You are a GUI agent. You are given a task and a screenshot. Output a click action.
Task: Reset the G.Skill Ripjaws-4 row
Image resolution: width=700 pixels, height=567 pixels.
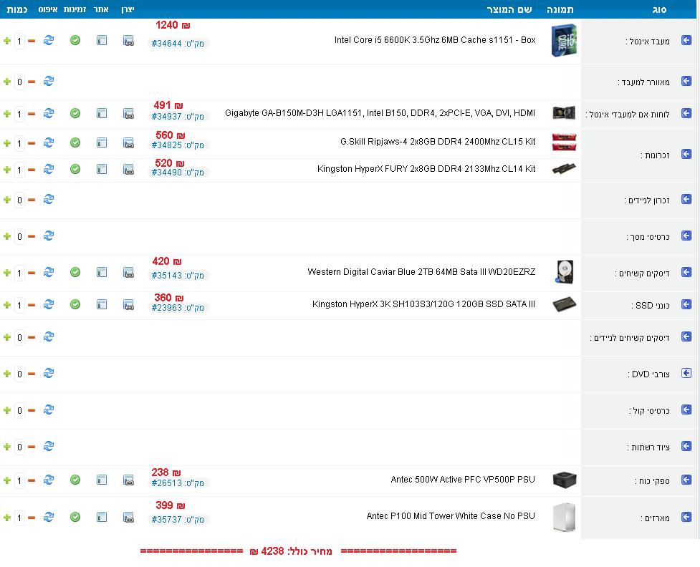[49, 142]
